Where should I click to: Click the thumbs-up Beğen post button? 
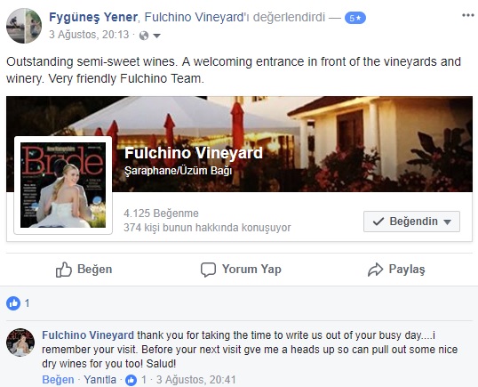tap(84, 270)
